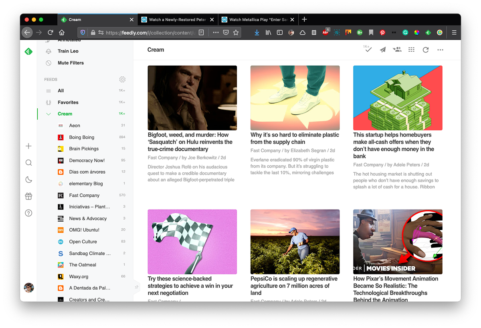Open tracking protection shield icon
This screenshot has height=328, width=481.
click(83, 32)
